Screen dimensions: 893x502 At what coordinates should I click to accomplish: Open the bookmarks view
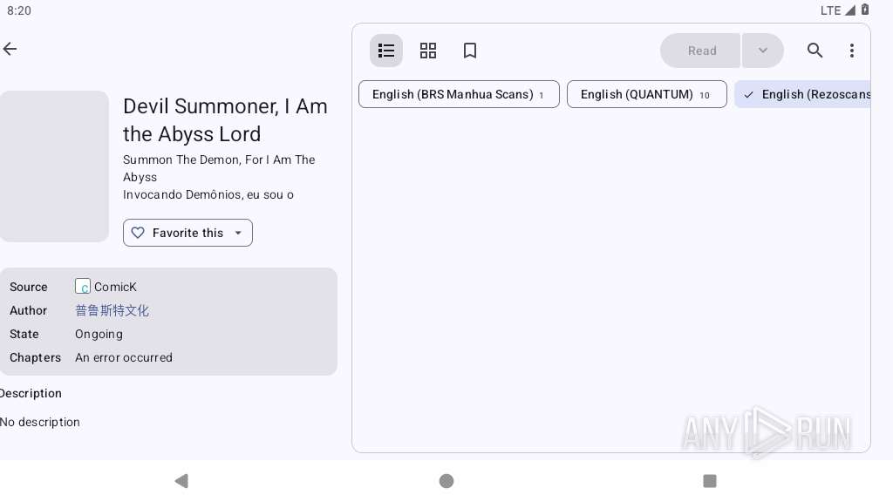click(470, 51)
